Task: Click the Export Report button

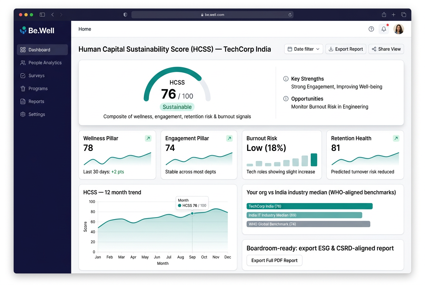Action: tap(346, 49)
